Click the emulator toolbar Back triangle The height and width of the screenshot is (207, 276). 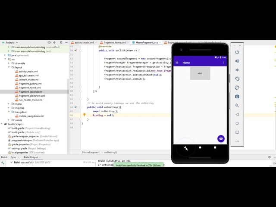coord(237,114)
